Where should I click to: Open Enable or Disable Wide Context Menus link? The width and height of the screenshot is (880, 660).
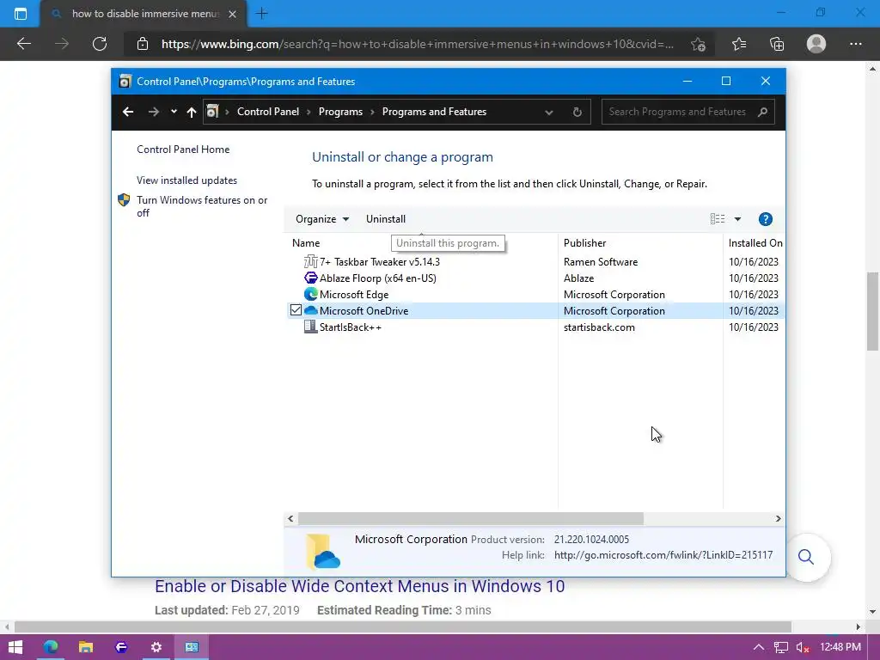click(x=359, y=586)
